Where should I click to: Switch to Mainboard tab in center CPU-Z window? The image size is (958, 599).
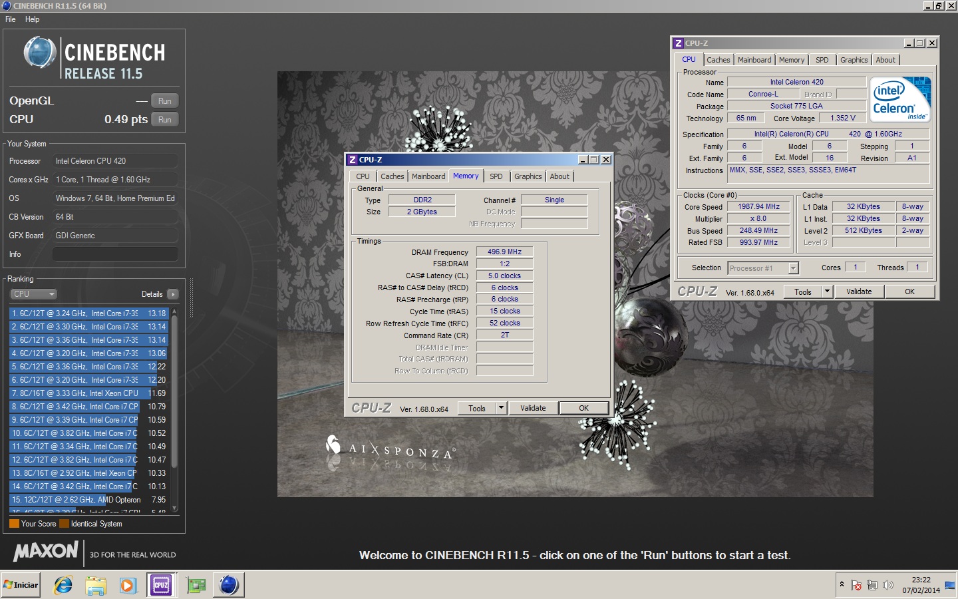pyautogui.click(x=428, y=176)
